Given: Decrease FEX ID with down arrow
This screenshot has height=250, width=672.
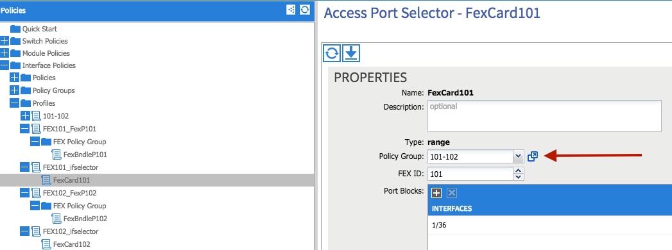Looking at the screenshot, I should coord(519,177).
